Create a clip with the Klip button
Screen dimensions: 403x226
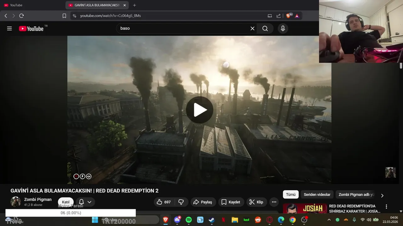pos(257,202)
